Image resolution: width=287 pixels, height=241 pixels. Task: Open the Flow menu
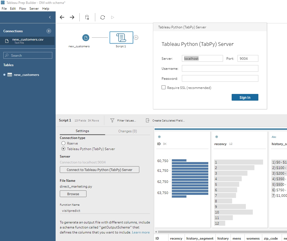tap(23, 9)
